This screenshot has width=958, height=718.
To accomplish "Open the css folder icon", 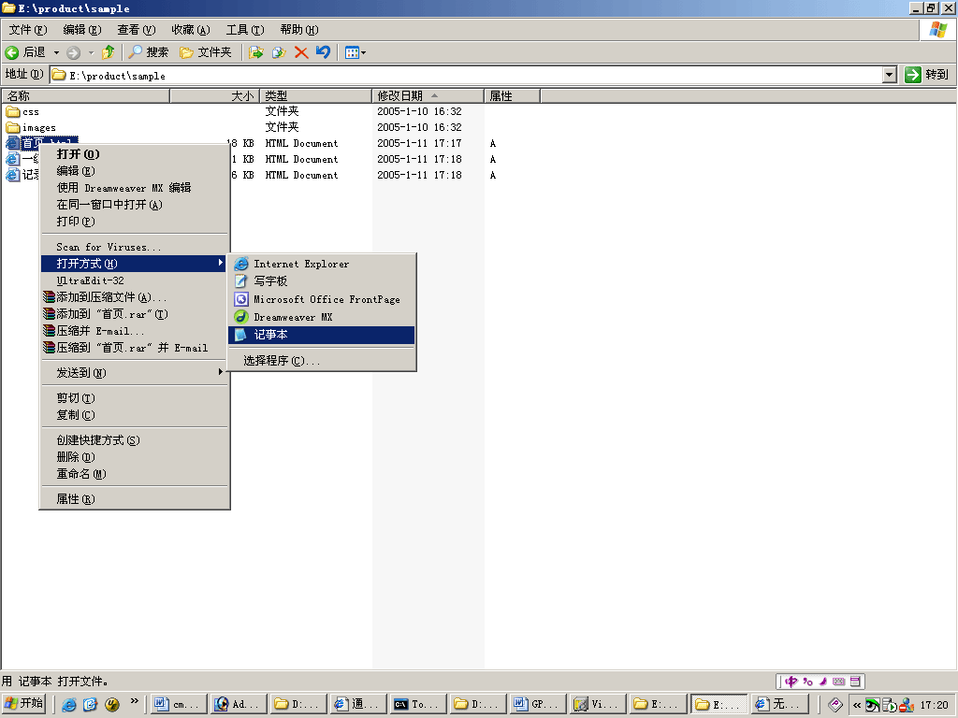I will [12, 111].
